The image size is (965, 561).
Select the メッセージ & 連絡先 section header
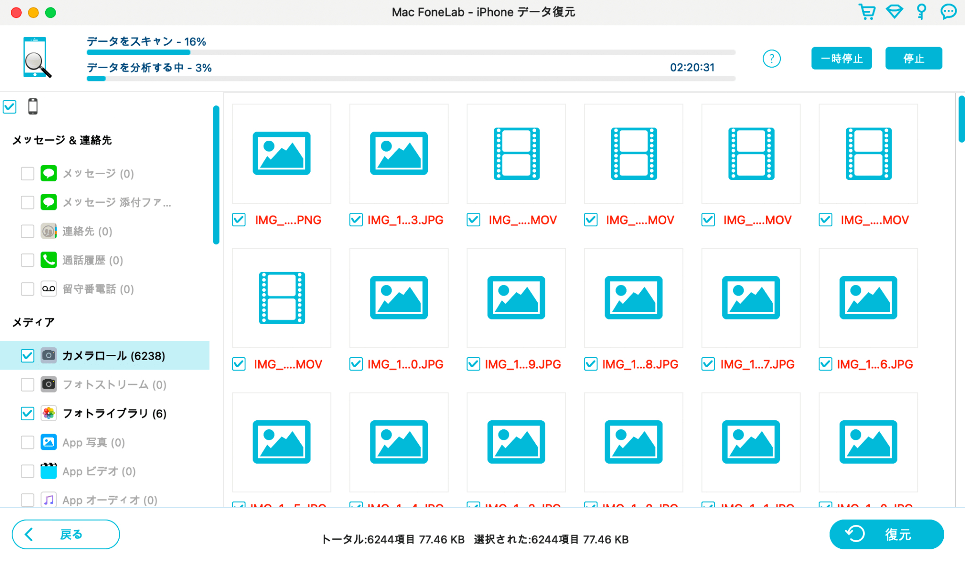(x=61, y=140)
